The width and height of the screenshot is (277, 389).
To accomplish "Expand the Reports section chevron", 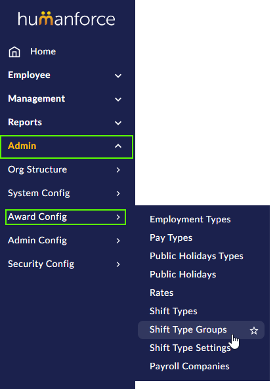I will pos(118,123).
